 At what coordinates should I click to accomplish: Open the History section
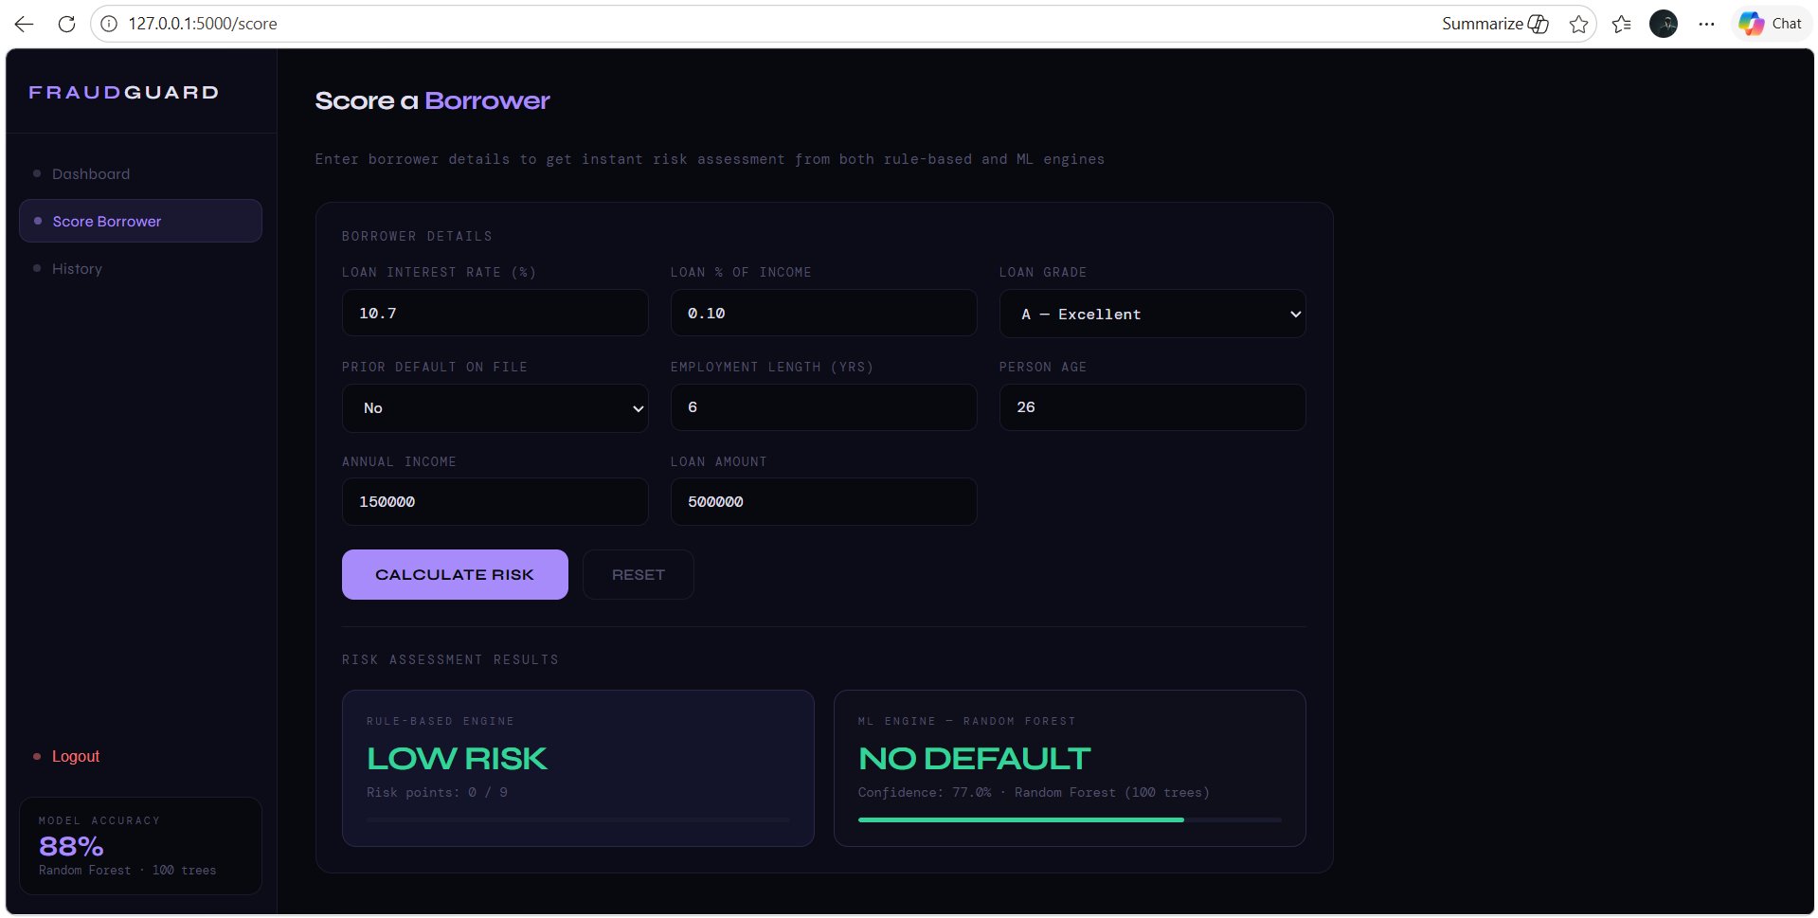[77, 268]
